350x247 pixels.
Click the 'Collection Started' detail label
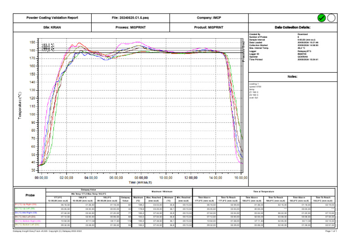(258, 45)
